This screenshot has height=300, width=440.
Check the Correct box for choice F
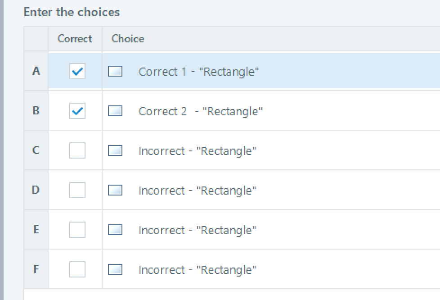77,269
